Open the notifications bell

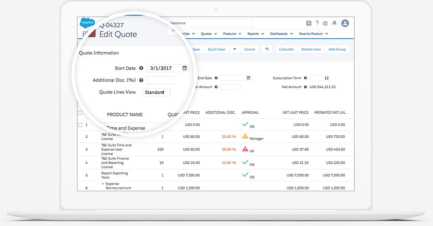click(334, 23)
